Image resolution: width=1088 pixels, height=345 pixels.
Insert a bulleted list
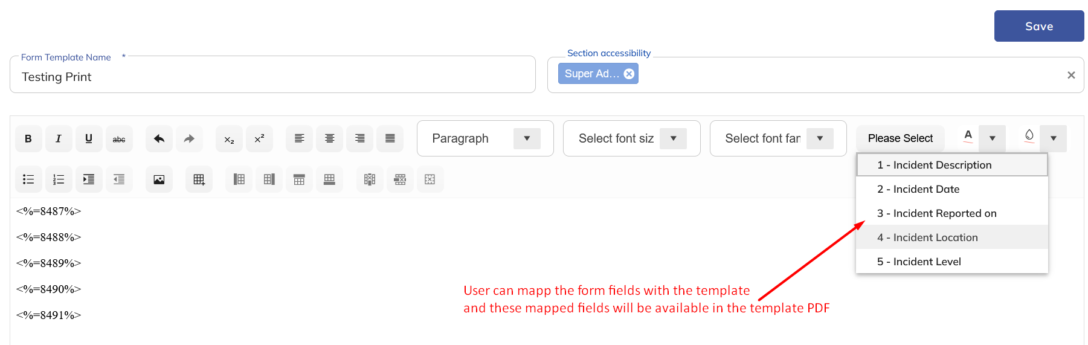tap(28, 179)
